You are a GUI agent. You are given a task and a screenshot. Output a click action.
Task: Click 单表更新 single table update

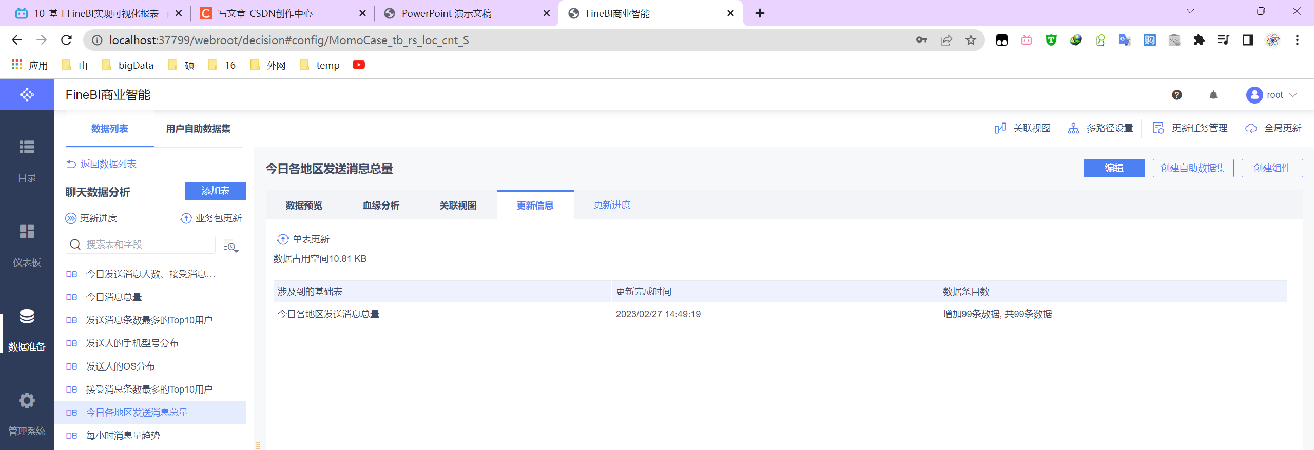(x=303, y=239)
